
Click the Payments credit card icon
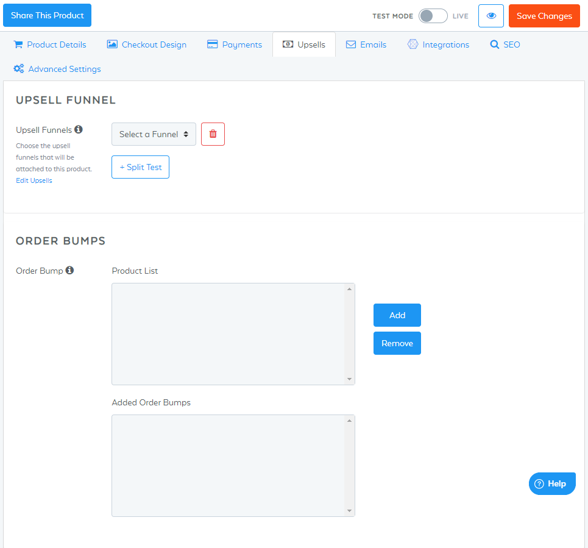click(212, 44)
